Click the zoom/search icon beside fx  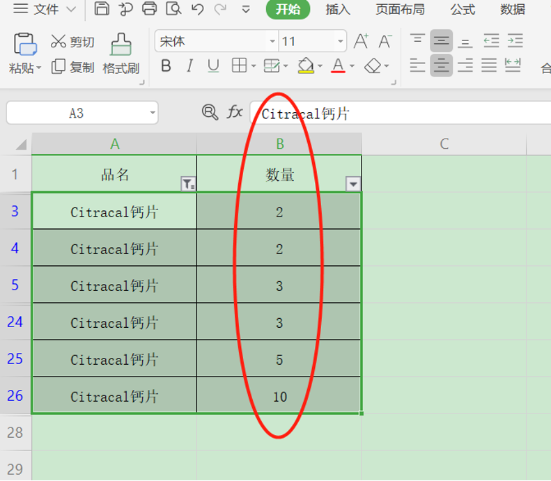pos(210,112)
